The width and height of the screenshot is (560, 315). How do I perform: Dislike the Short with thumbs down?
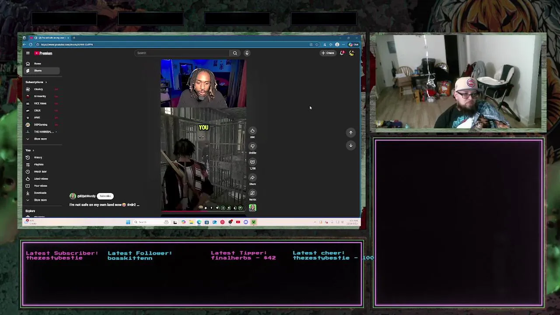pyautogui.click(x=252, y=146)
